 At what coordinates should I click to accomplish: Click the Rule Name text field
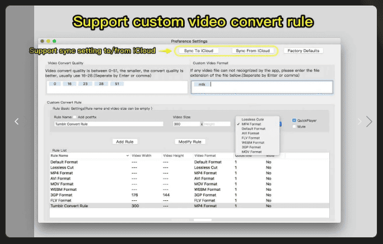[x=109, y=124]
